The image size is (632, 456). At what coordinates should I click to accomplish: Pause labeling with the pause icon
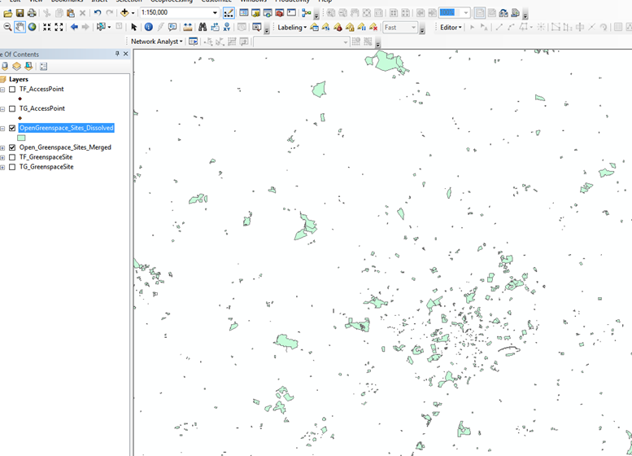(x=361, y=27)
